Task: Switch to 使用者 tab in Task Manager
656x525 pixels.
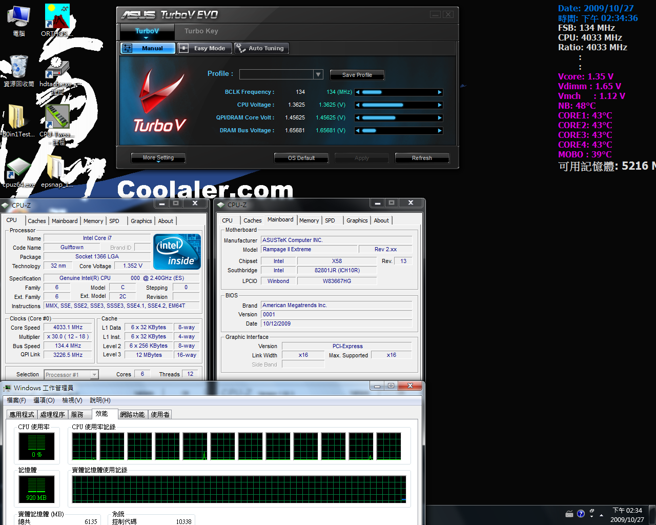Action: pos(160,414)
